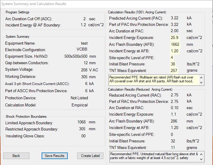Click the Empirical calculation model value

point(80,105)
